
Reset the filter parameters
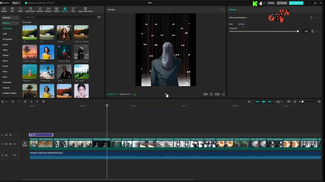click(311, 18)
